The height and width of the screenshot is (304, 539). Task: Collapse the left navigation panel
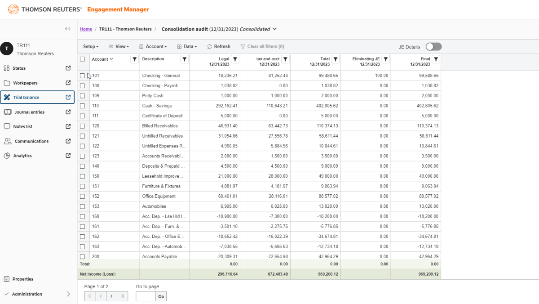point(67,29)
